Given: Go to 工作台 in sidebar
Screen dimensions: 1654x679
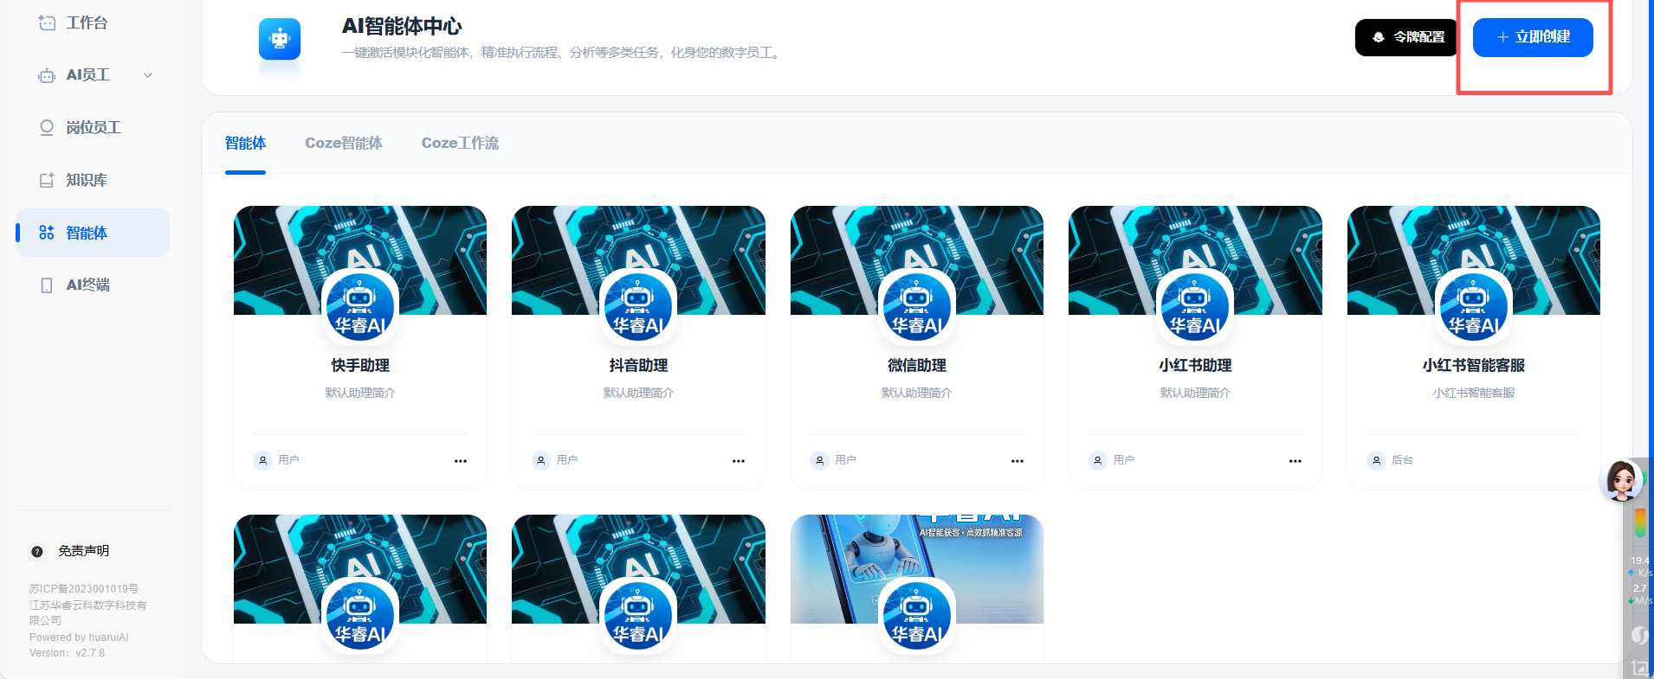Looking at the screenshot, I should (87, 23).
